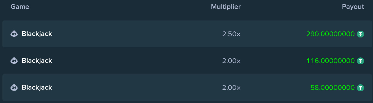Open bet details for the first Blackjack row
The height and width of the screenshot is (103, 373).
(x=187, y=34)
